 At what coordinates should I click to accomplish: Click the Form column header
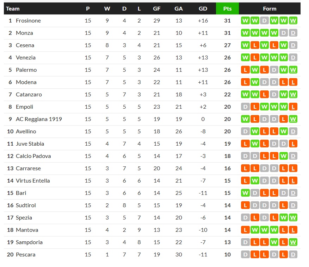pos(270,9)
